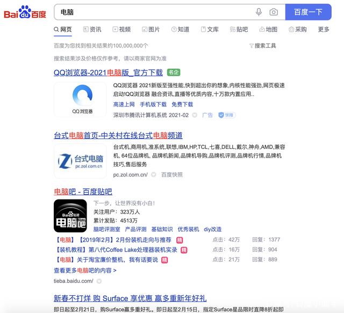Open 优秀装机 link
Image resolution: width=344 pixels, height=313 pixels.
tap(188, 230)
